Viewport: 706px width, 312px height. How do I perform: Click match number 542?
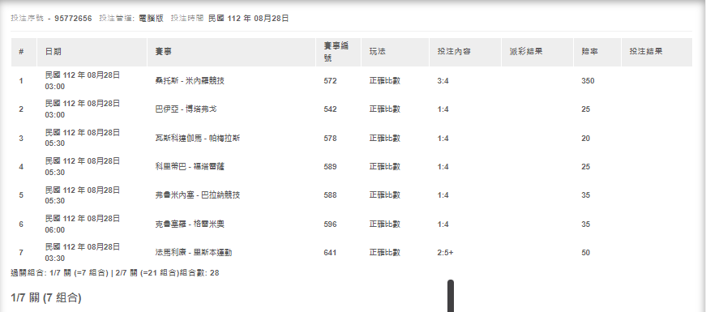(330, 109)
